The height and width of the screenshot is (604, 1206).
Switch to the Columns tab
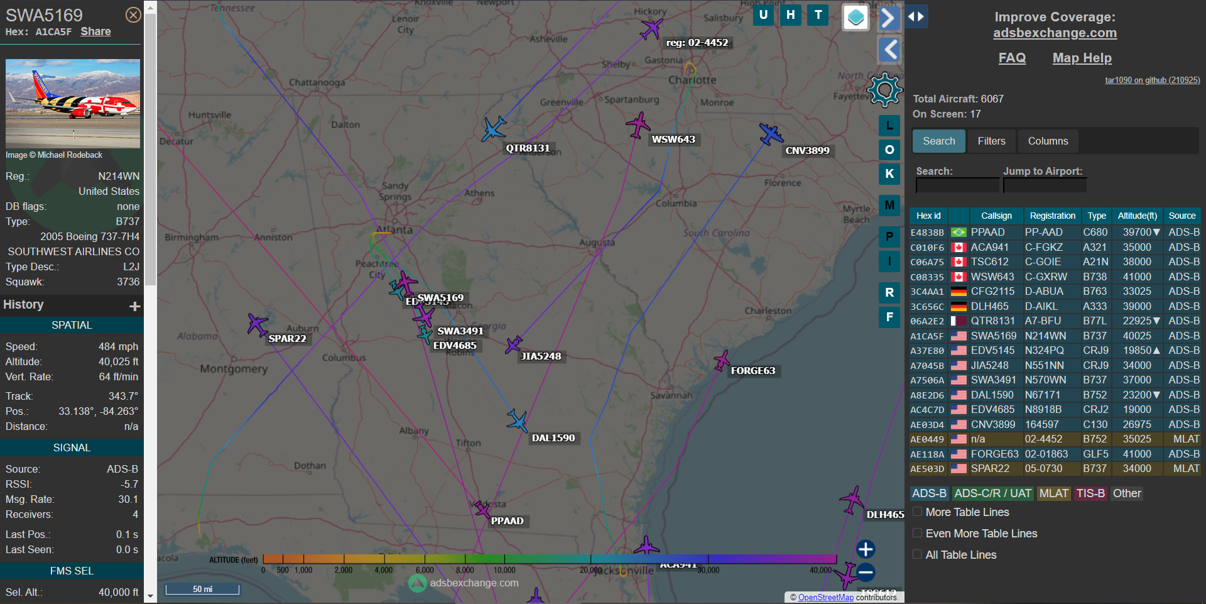click(x=1048, y=141)
